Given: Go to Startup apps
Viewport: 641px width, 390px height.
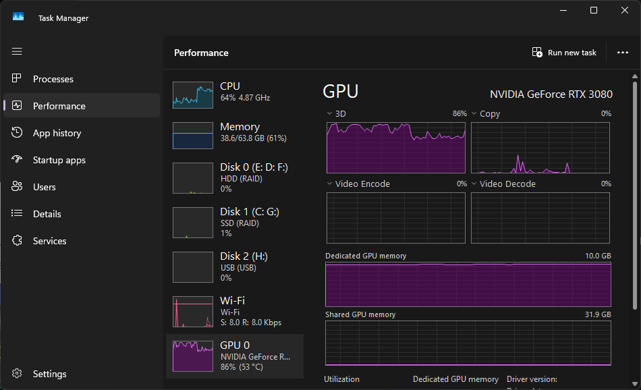Looking at the screenshot, I should [x=82, y=160].
